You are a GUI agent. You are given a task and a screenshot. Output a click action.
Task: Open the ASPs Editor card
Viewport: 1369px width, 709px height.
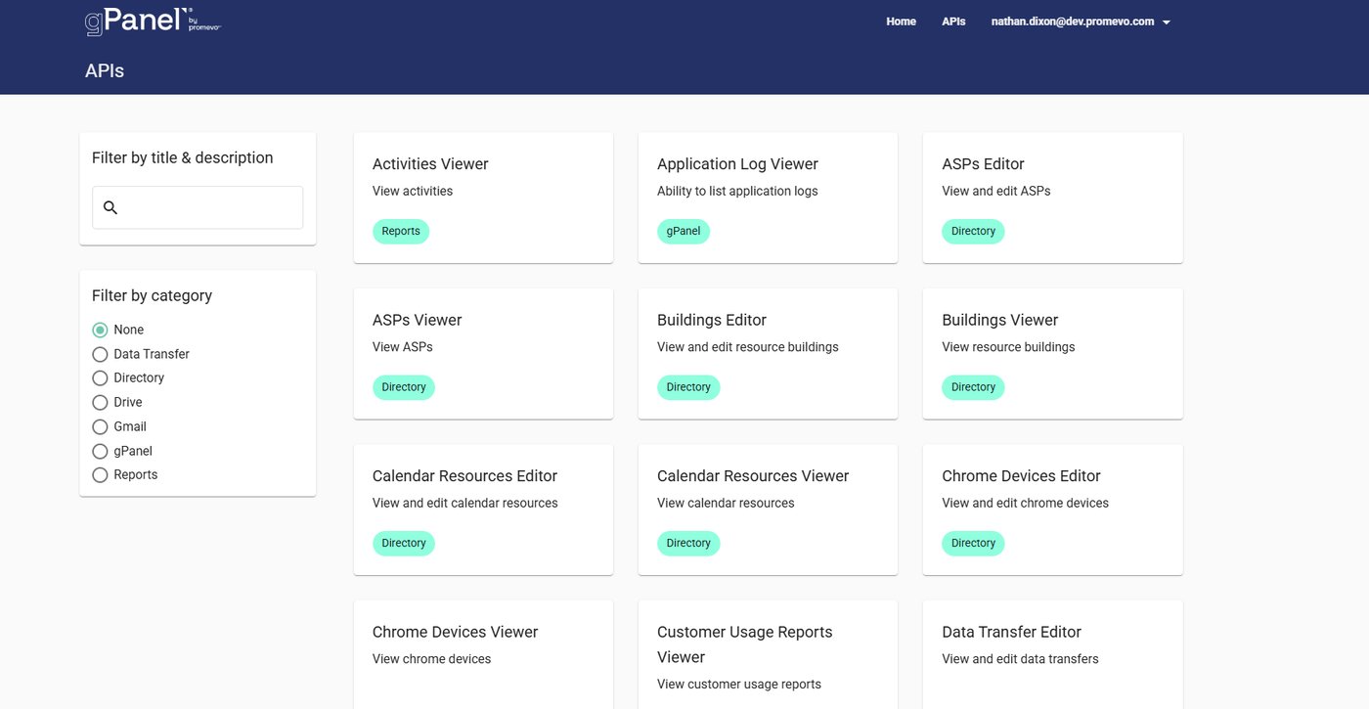1053,198
